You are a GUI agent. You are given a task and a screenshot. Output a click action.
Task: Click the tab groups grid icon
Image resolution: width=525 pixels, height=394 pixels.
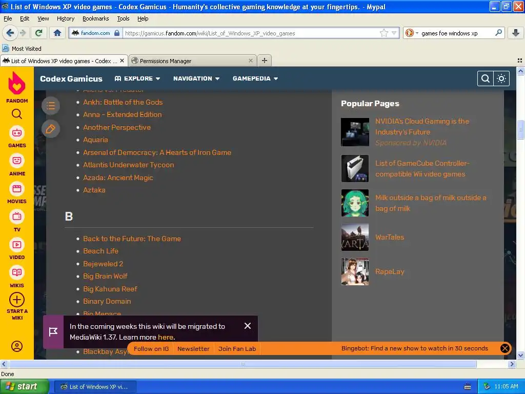(x=520, y=61)
